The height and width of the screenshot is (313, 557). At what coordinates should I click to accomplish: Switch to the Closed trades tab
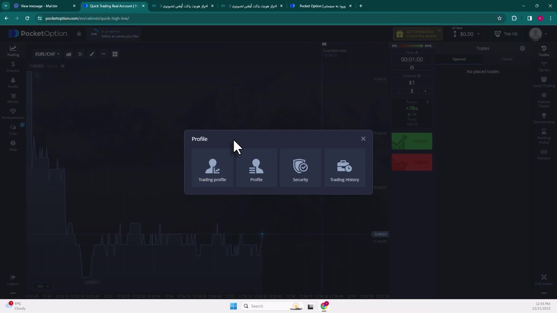point(507,59)
